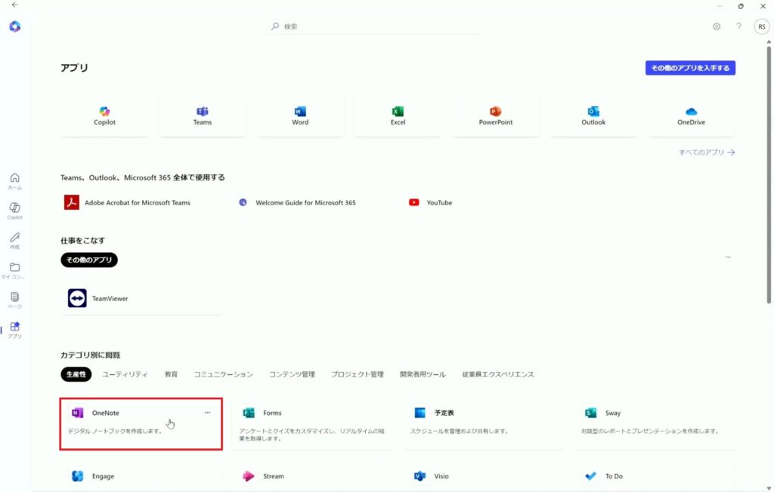Switch to 開発者用ツール category tab
774x492 pixels.
click(423, 374)
